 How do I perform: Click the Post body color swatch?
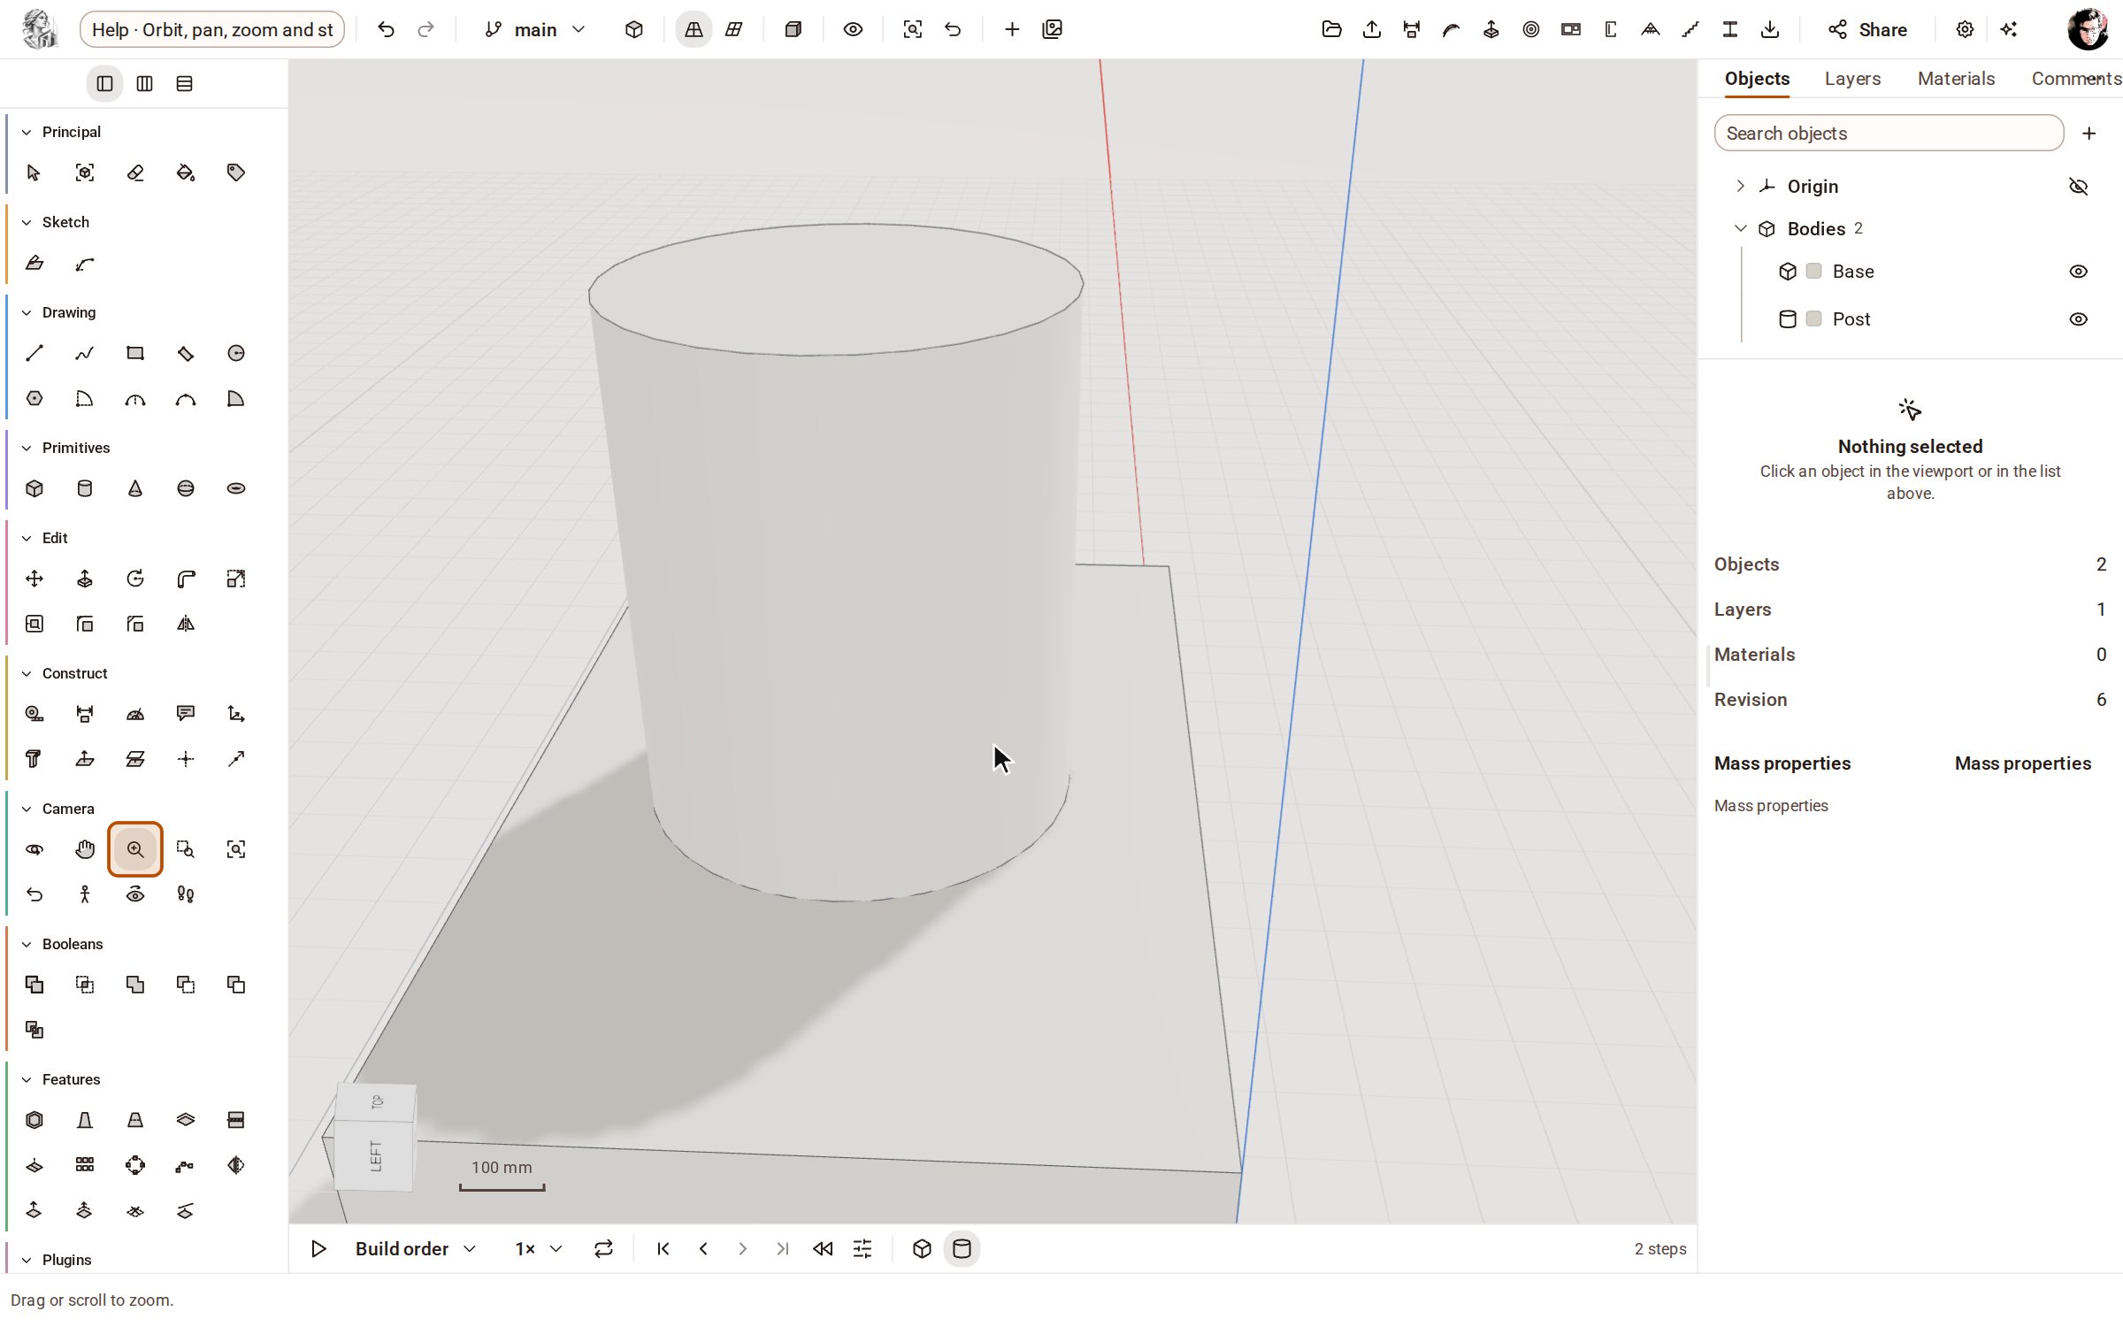click(1813, 318)
